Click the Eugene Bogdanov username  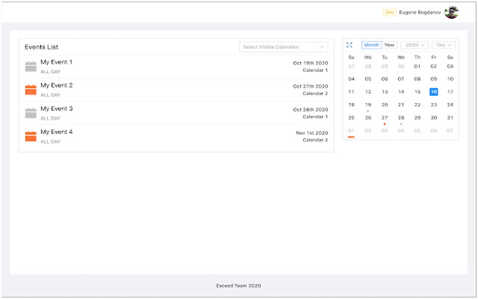coord(420,13)
